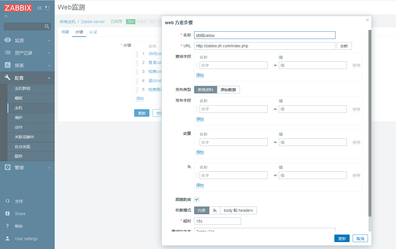Image resolution: width=396 pixels, height=249 pixels.
Task: Click Zabbix server breadcrumb link
Action: pyautogui.click(x=93, y=22)
